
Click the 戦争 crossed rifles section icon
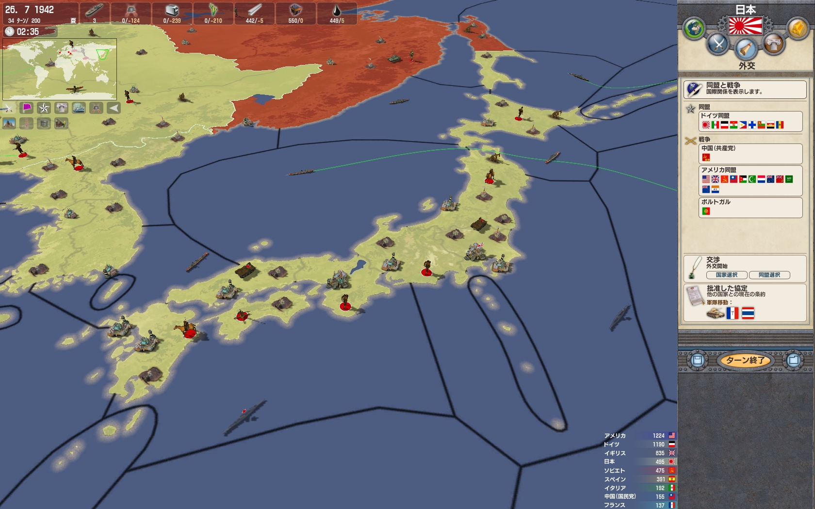(x=690, y=141)
